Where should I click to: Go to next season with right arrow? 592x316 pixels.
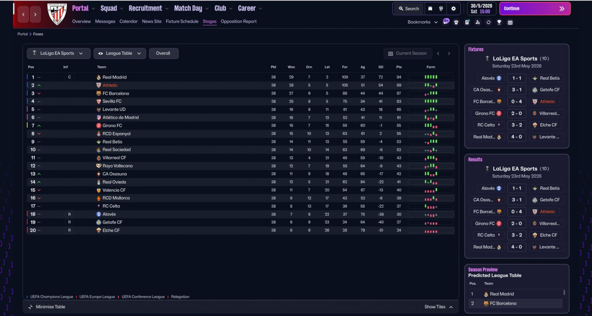coord(449,54)
